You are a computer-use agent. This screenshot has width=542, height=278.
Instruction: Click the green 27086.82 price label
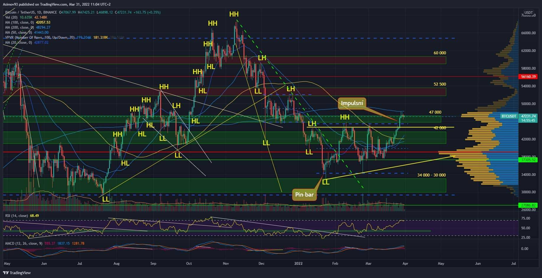tap(528, 205)
